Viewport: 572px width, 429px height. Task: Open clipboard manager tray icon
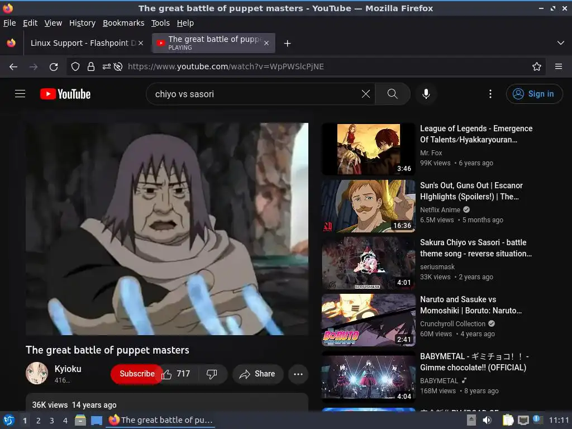(508, 420)
